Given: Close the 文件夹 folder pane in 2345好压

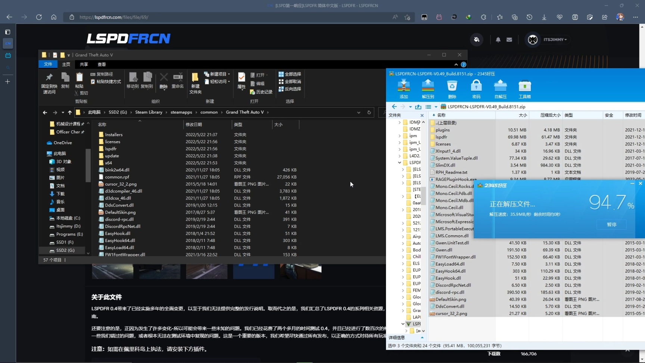Looking at the screenshot, I should coord(422,115).
